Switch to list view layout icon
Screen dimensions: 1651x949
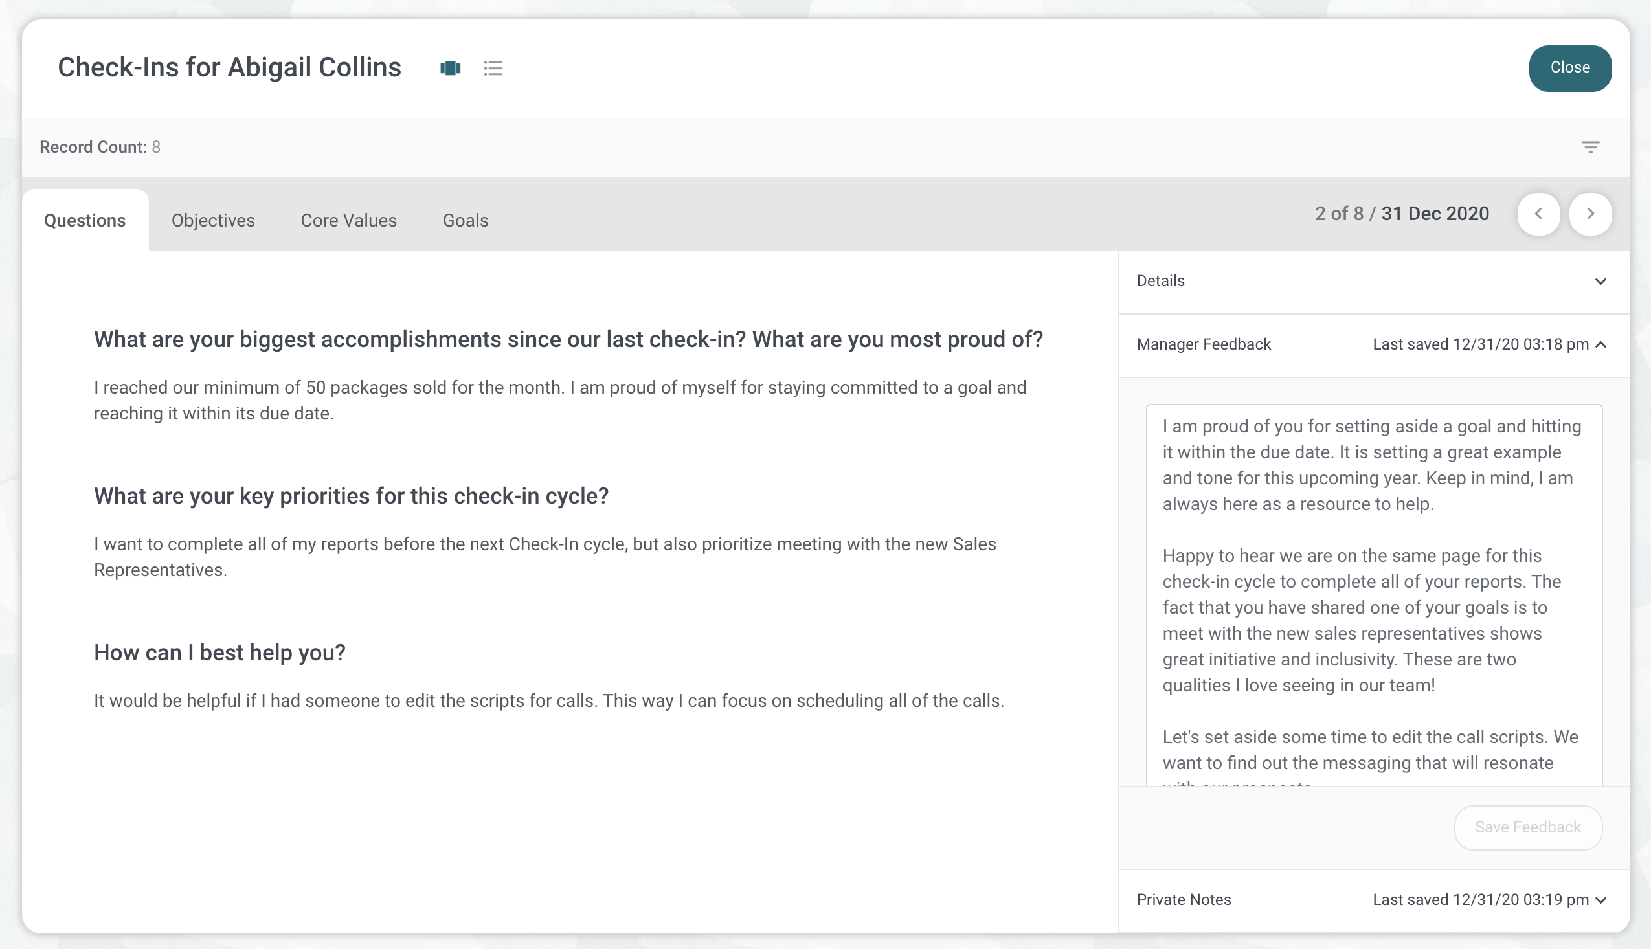click(493, 67)
